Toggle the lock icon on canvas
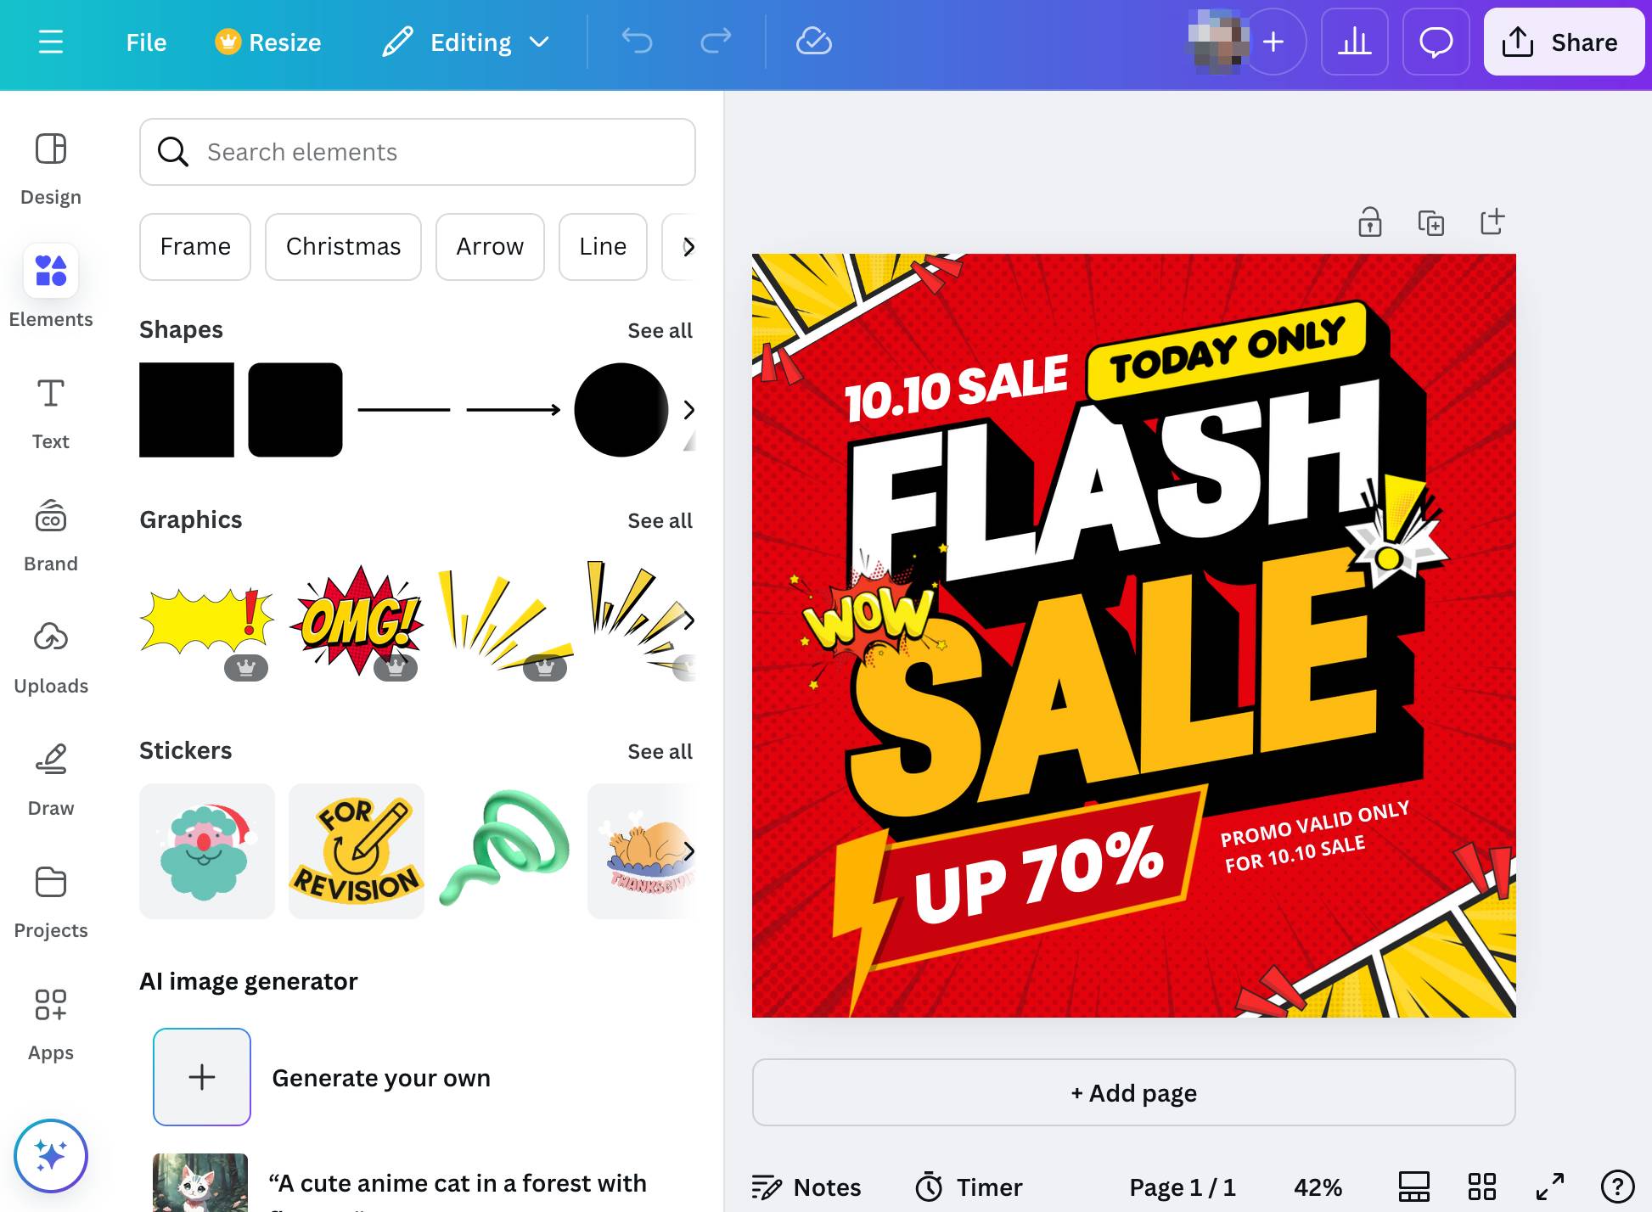 pyautogui.click(x=1370, y=221)
